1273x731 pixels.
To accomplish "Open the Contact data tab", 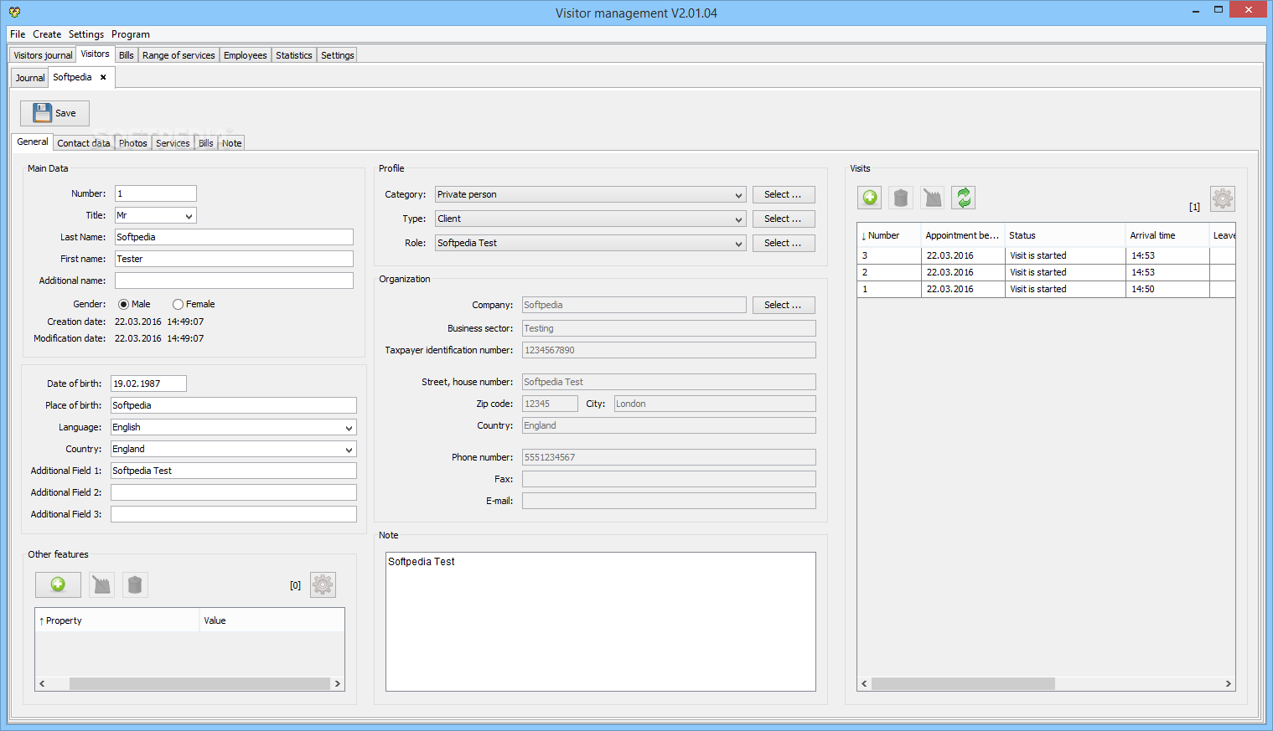I will (x=84, y=143).
